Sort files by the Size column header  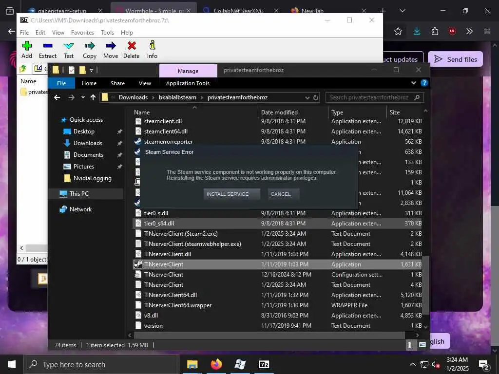[x=395, y=112]
